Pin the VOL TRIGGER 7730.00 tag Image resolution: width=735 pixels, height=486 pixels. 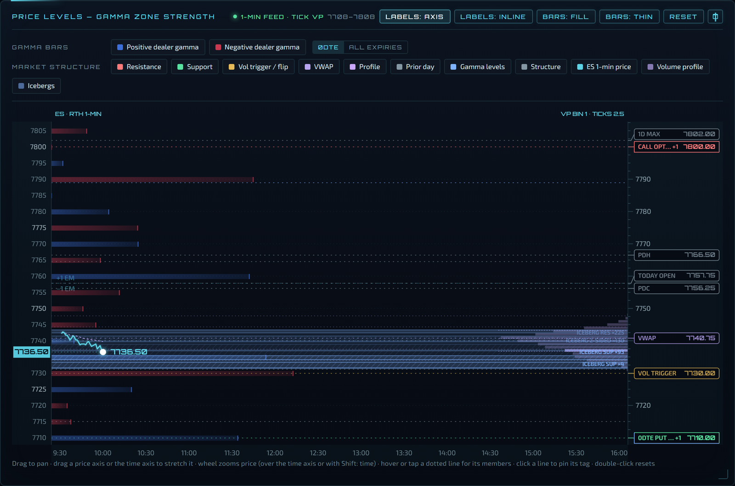(x=676, y=373)
